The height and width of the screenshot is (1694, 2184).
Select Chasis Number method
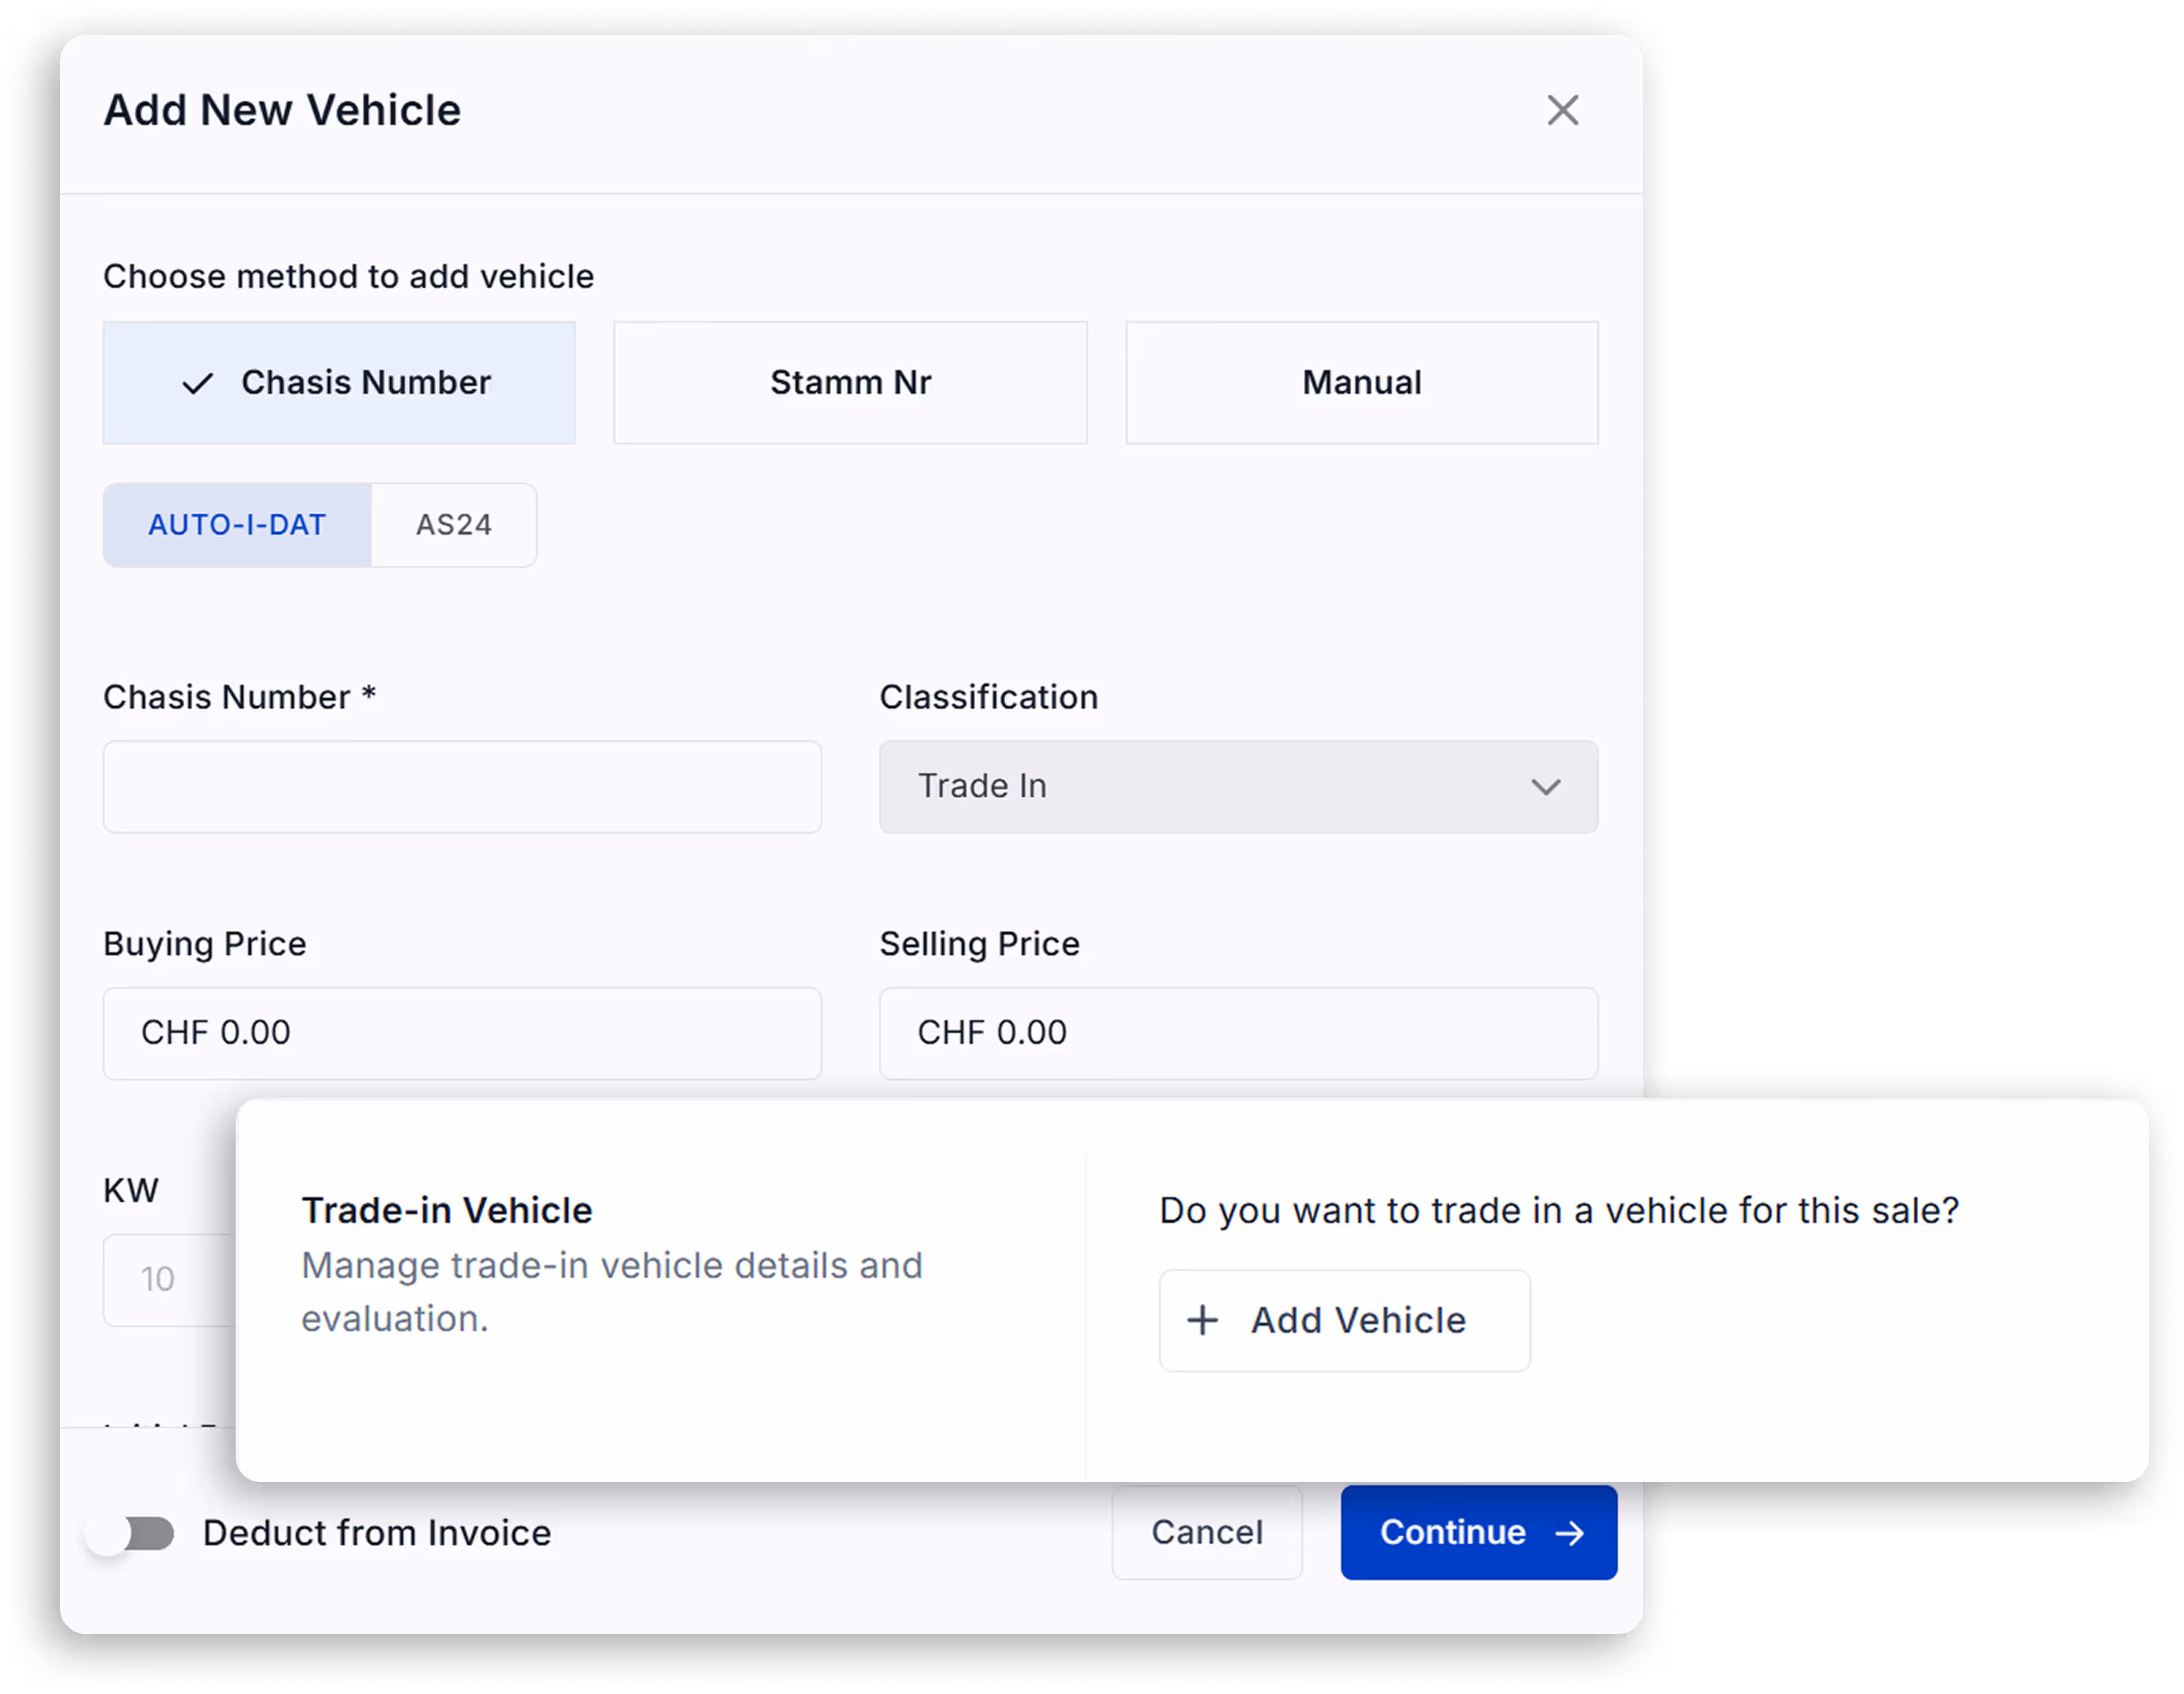(339, 383)
